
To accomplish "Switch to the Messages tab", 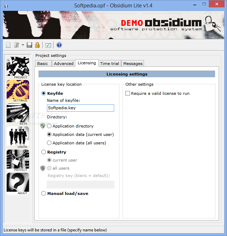I will (133, 64).
